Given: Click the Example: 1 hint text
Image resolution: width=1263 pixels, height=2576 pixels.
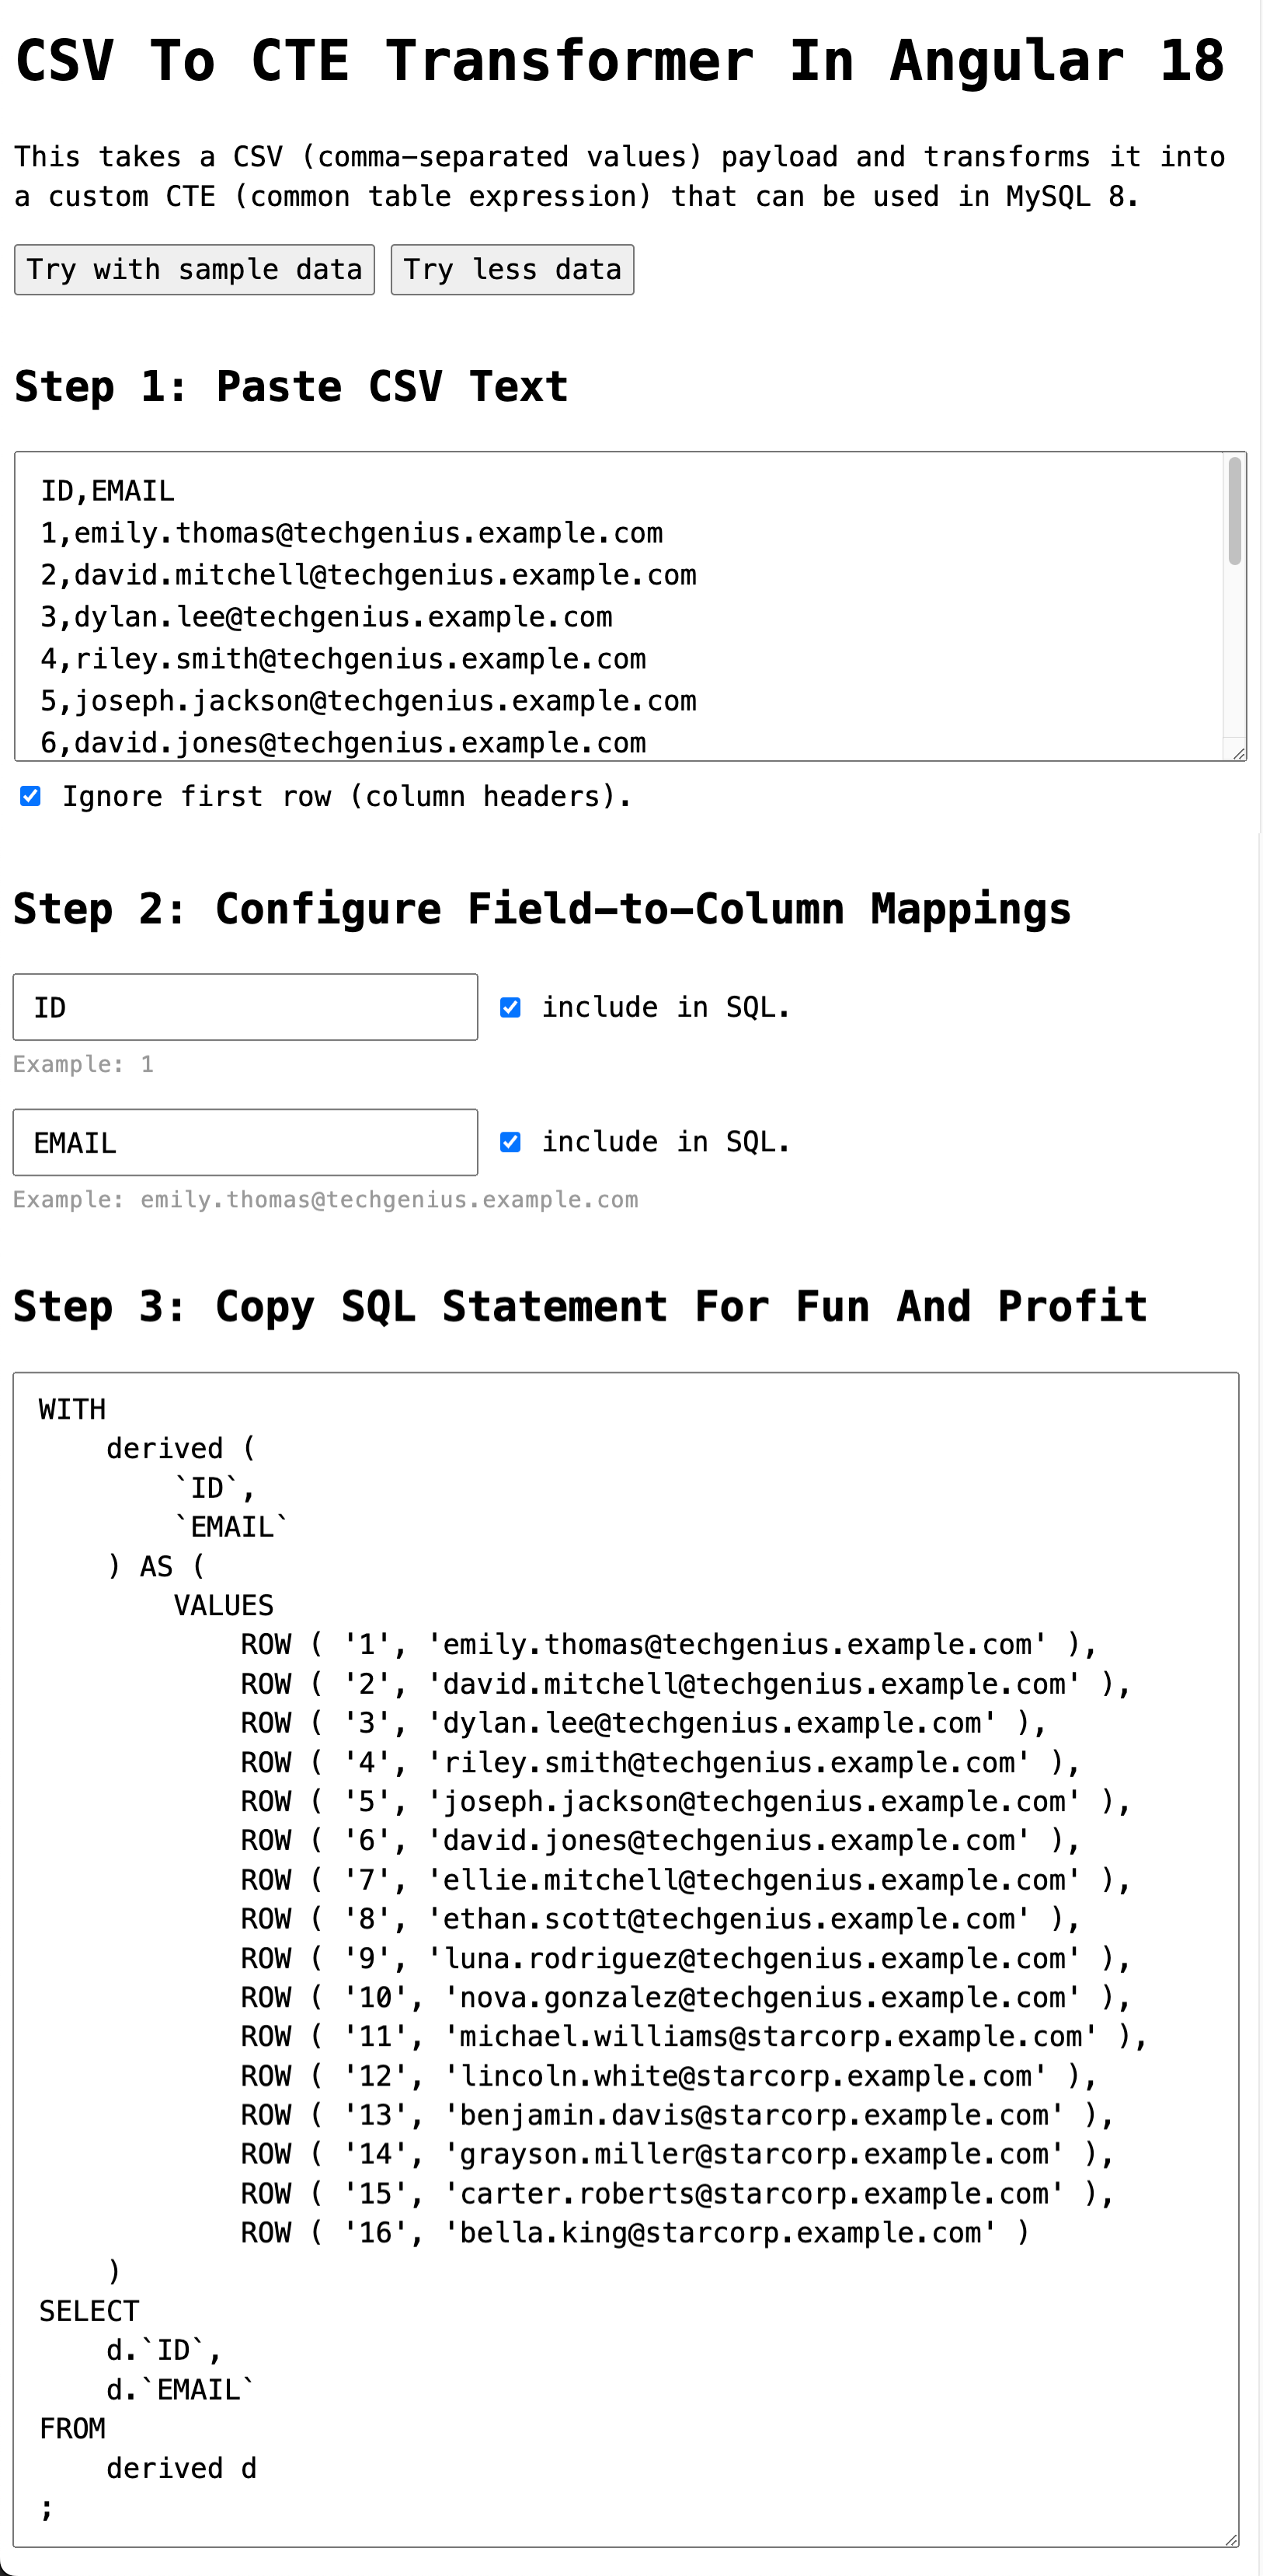Looking at the screenshot, I should point(84,1064).
